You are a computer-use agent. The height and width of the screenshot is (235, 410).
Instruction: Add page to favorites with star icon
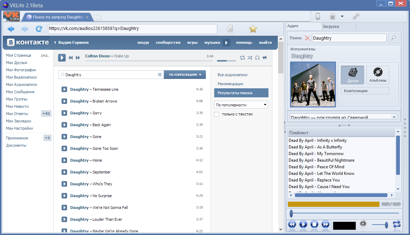point(253,29)
